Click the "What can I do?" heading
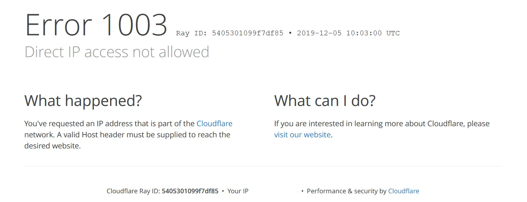This screenshot has width=527, height=202. (325, 100)
